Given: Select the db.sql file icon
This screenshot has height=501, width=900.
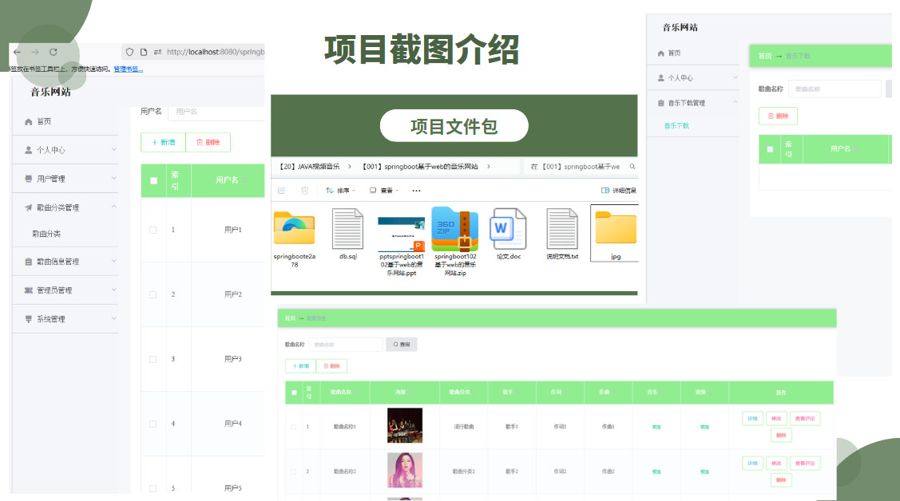Looking at the screenshot, I should (x=348, y=229).
